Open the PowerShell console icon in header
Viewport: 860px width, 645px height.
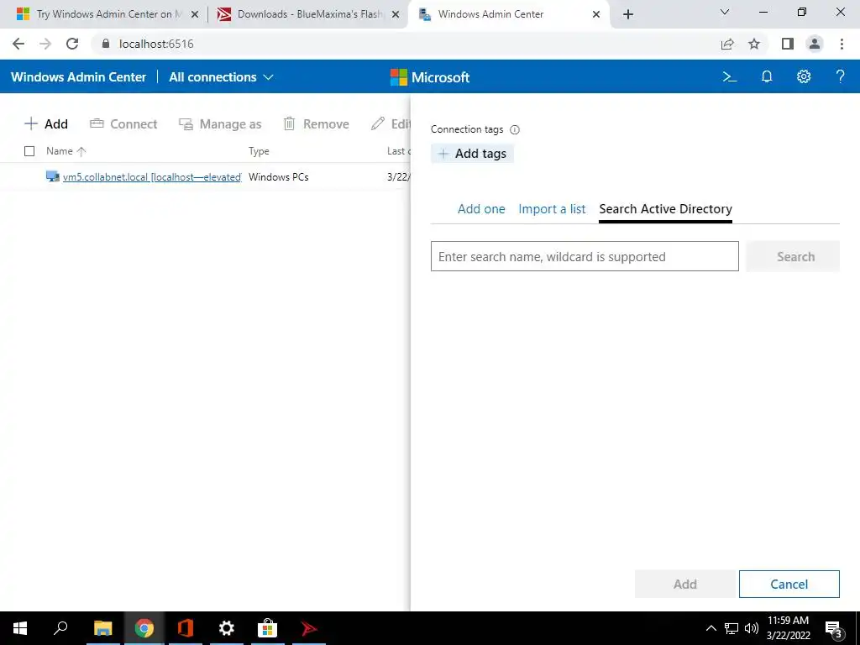pyautogui.click(x=730, y=76)
